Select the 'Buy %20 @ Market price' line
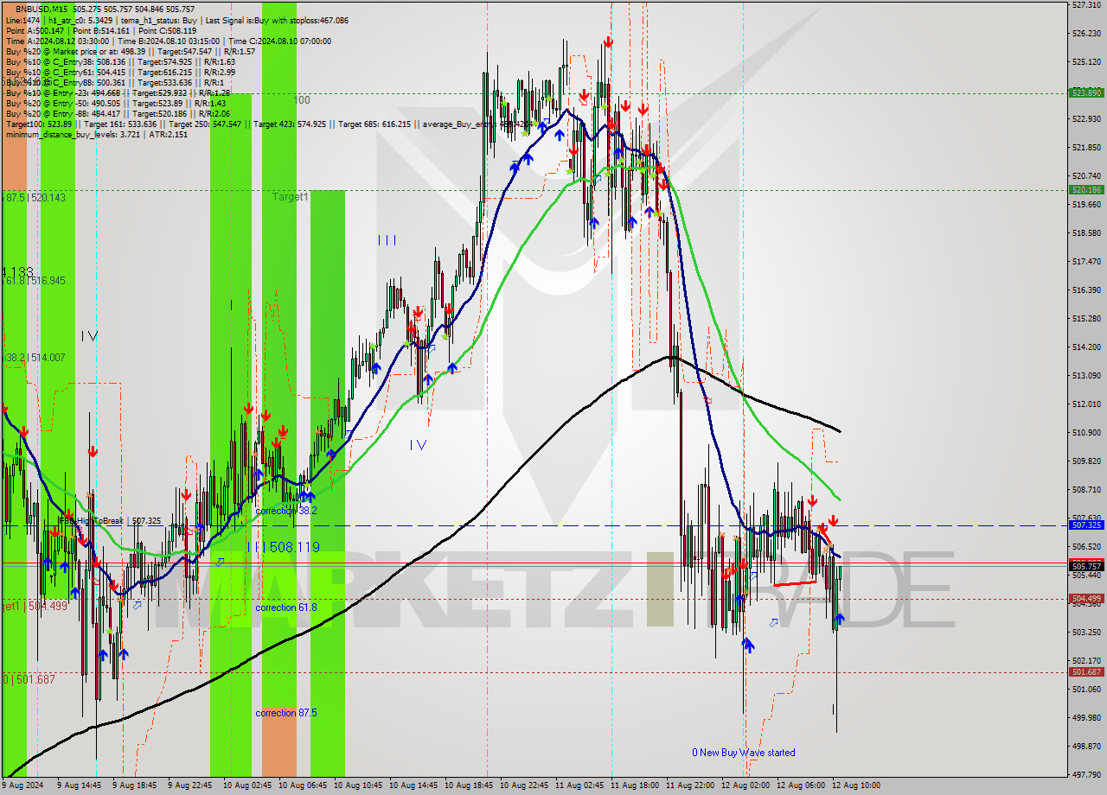Viewport: 1107px width, 795px height. [x=130, y=51]
